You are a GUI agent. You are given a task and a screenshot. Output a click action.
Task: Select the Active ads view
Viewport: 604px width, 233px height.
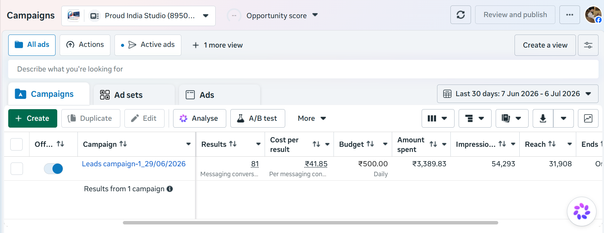coord(148,45)
